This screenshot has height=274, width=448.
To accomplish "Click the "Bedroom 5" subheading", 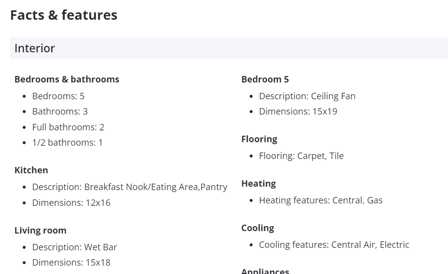I will tap(265, 79).
